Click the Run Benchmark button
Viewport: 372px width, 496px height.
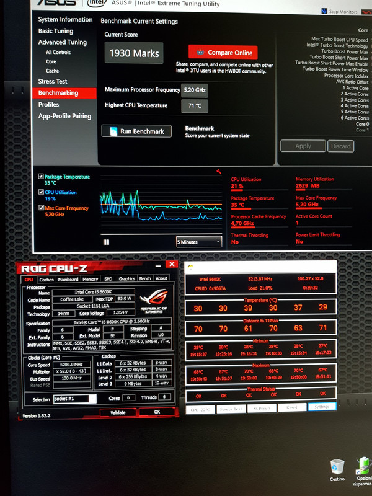pos(136,131)
